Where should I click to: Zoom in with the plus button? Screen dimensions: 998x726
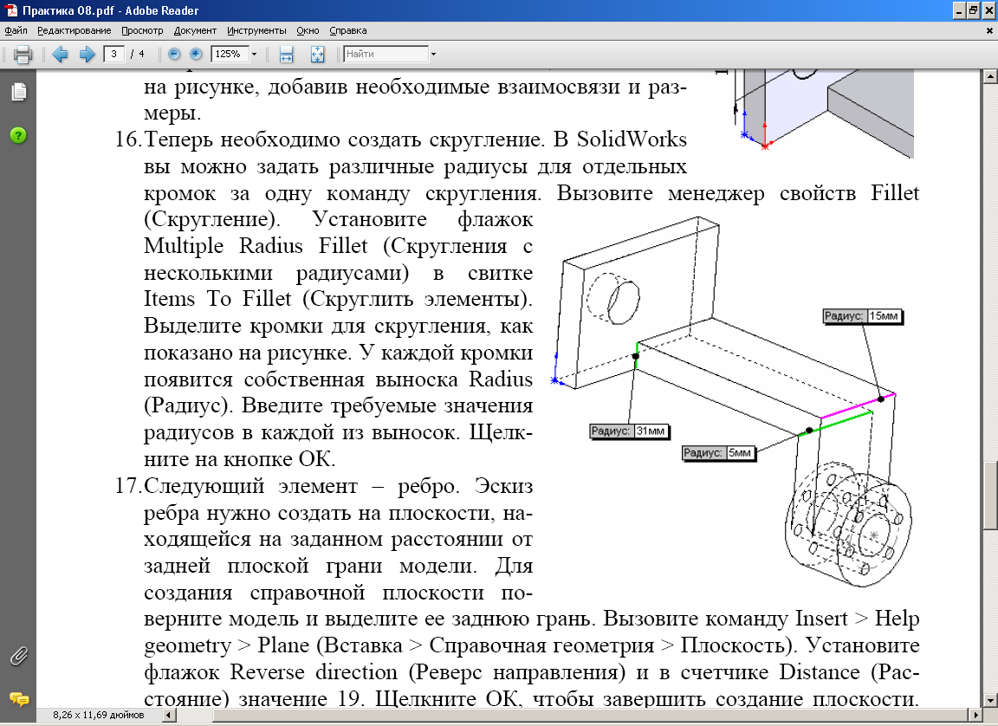coord(196,54)
